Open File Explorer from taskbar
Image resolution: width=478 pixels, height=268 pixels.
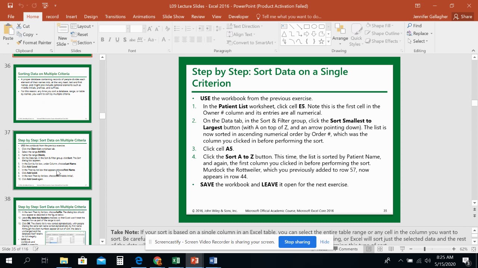point(64,261)
